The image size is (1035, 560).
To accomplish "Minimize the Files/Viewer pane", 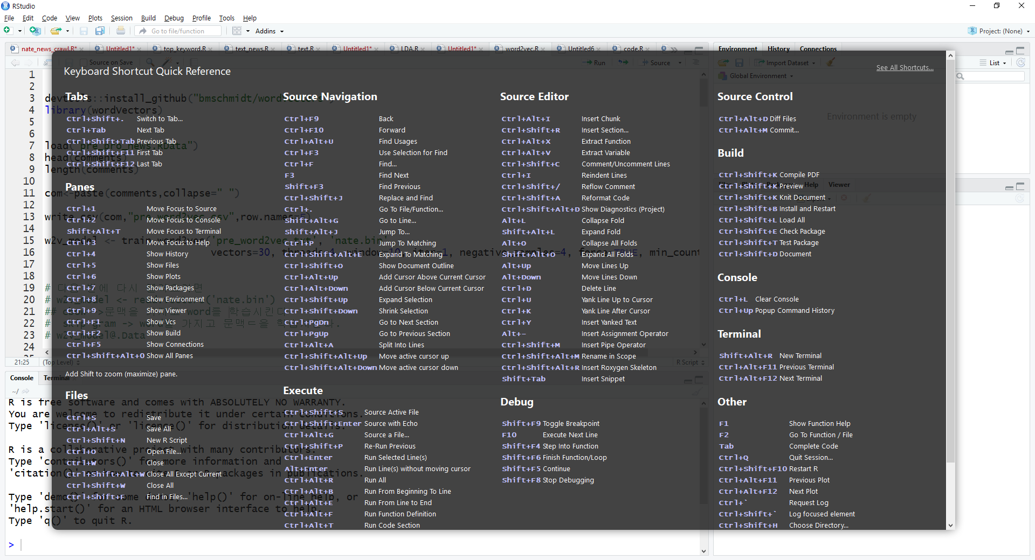I will 1009,187.
